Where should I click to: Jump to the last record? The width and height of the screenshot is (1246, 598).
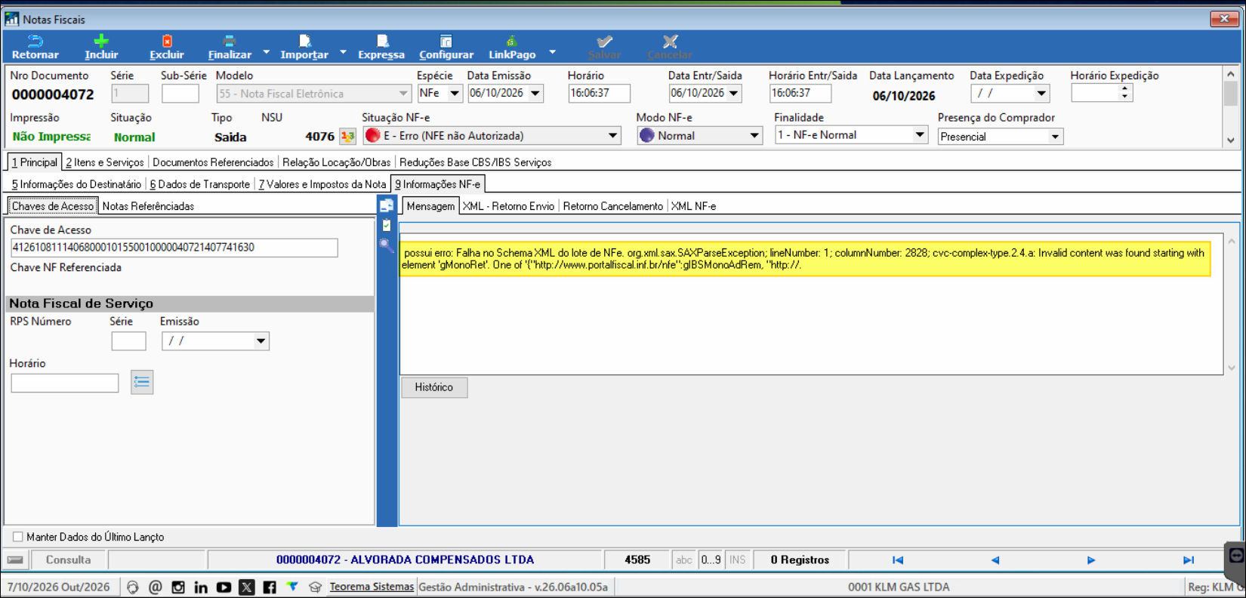point(1189,560)
